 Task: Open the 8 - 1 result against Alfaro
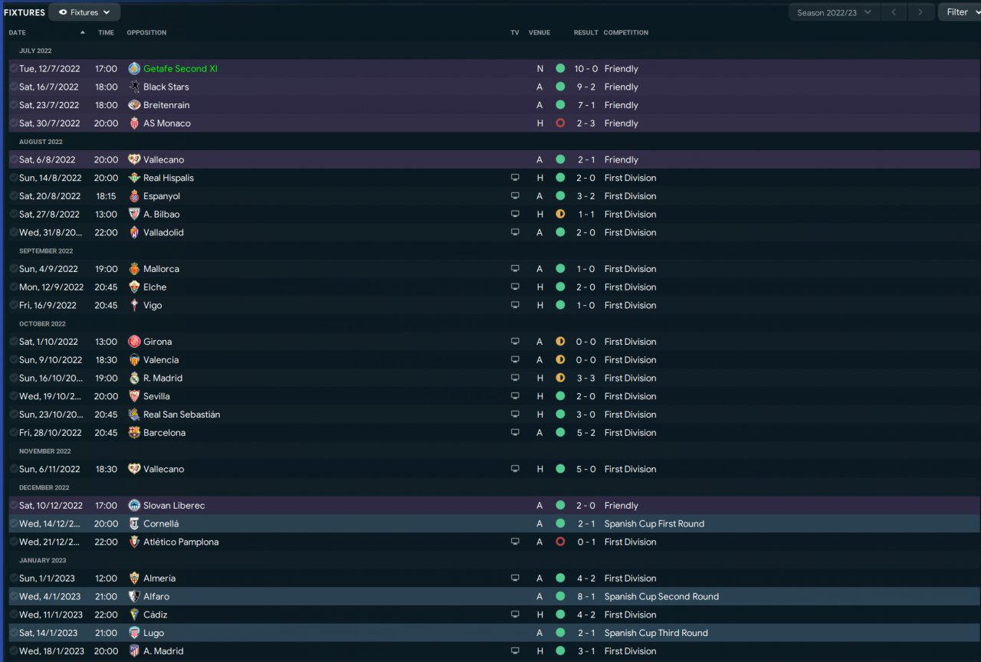coord(586,596)
